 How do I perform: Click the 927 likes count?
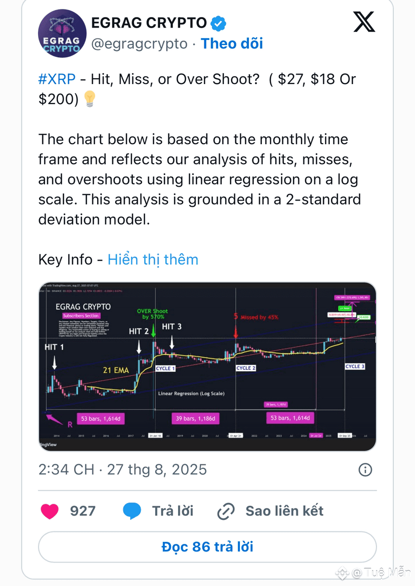click(x=83, y=511)
